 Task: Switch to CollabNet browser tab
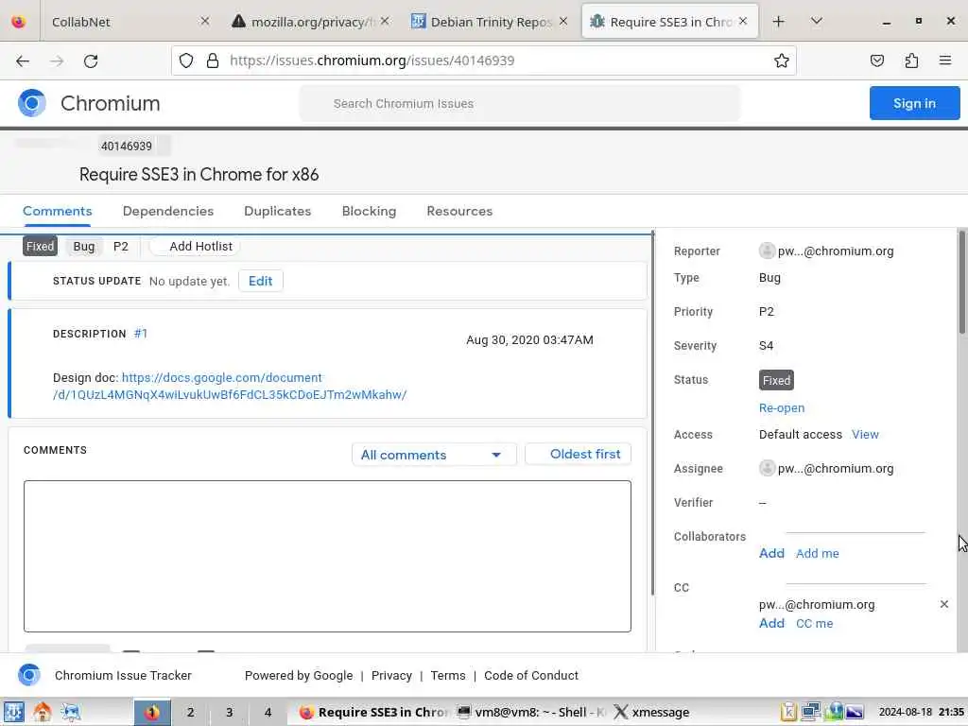pos(128,22)
